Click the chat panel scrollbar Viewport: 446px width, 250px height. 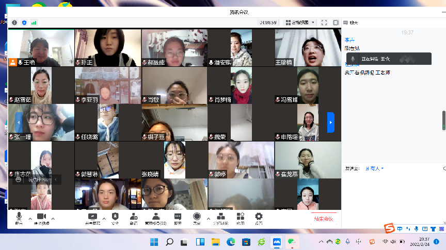click(x=443, y=120)
